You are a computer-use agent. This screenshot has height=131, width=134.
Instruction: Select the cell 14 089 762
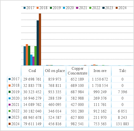pos(32,105)
